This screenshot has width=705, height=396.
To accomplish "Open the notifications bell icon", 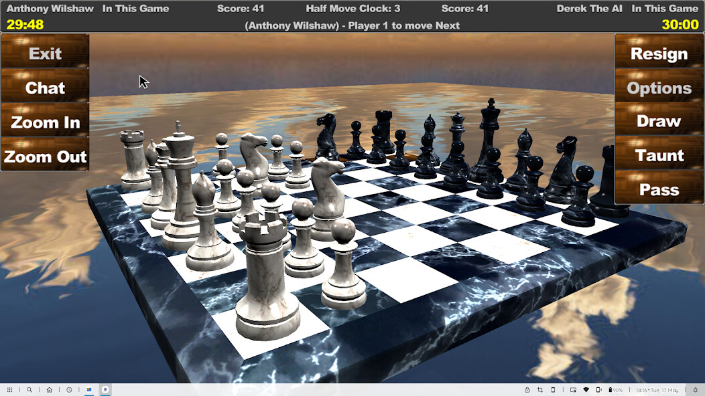I will pyautogui.click(x=695, y=390).
